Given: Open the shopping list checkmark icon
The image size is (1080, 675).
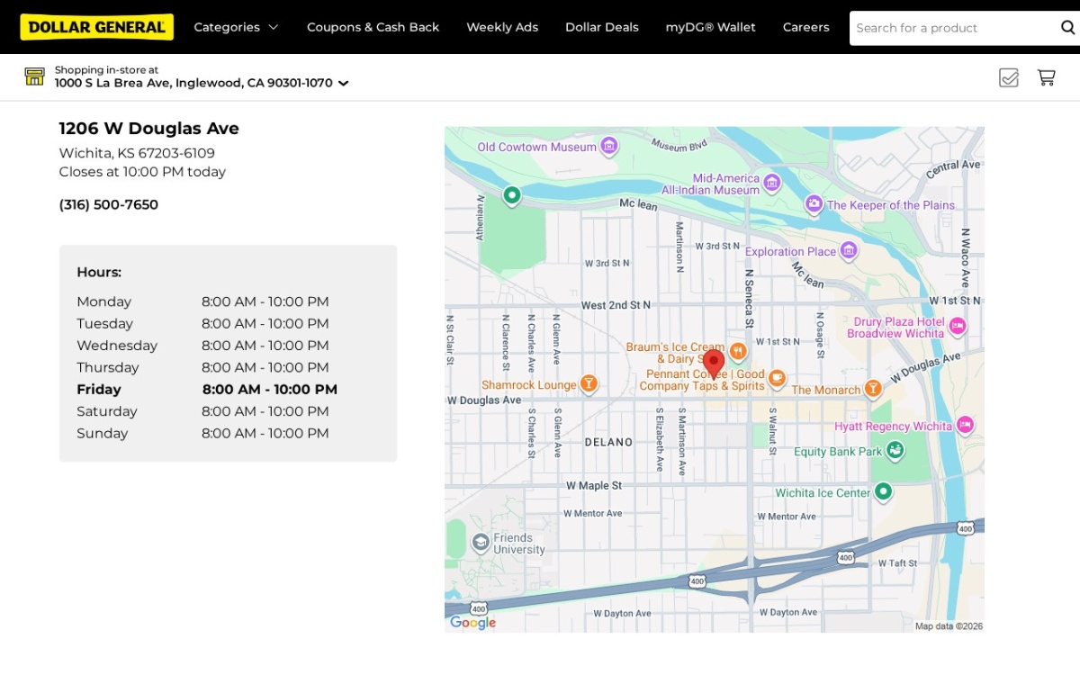Looking at the screenshot, I should [x=1009, y=77].
